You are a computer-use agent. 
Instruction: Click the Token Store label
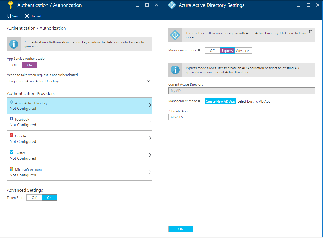pos(16,197)
